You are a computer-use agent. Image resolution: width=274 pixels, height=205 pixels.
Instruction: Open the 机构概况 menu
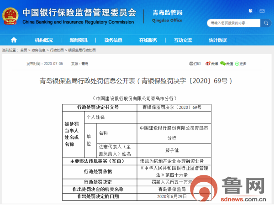tap(44, 40)
